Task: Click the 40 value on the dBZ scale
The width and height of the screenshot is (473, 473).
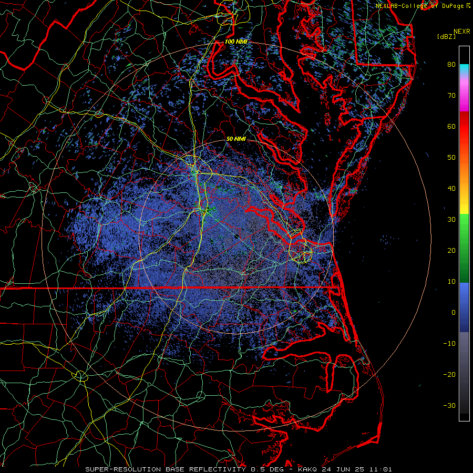Action: 451,189
